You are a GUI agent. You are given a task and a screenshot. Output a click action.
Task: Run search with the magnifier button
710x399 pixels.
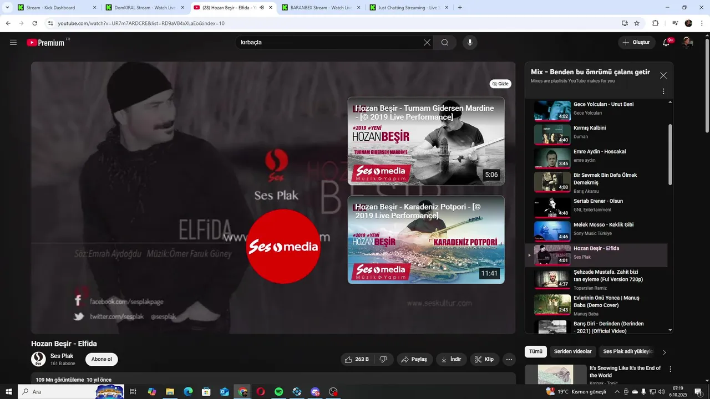click(445, 43)
